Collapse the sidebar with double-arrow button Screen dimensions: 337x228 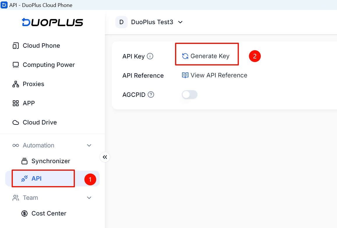point(105,157)
